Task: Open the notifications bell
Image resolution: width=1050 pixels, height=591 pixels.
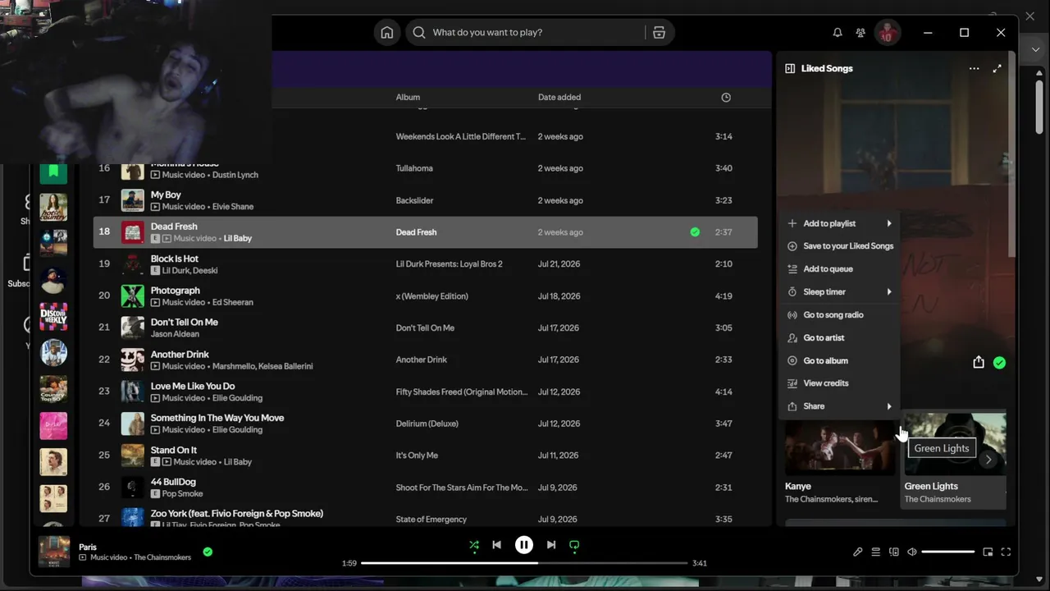Action: point(838,33)
